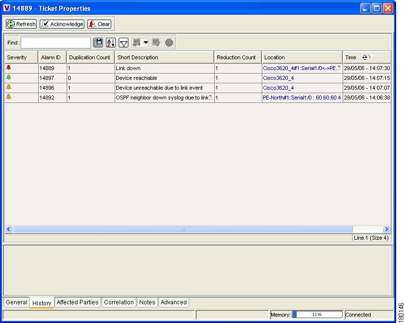
Task: Sort by the Short Description column header
Action: point(164,57)
